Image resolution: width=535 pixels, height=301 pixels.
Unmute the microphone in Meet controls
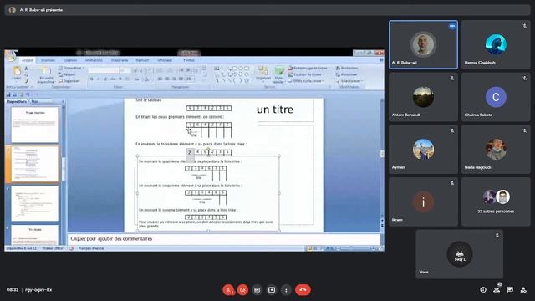pos(228,290)
